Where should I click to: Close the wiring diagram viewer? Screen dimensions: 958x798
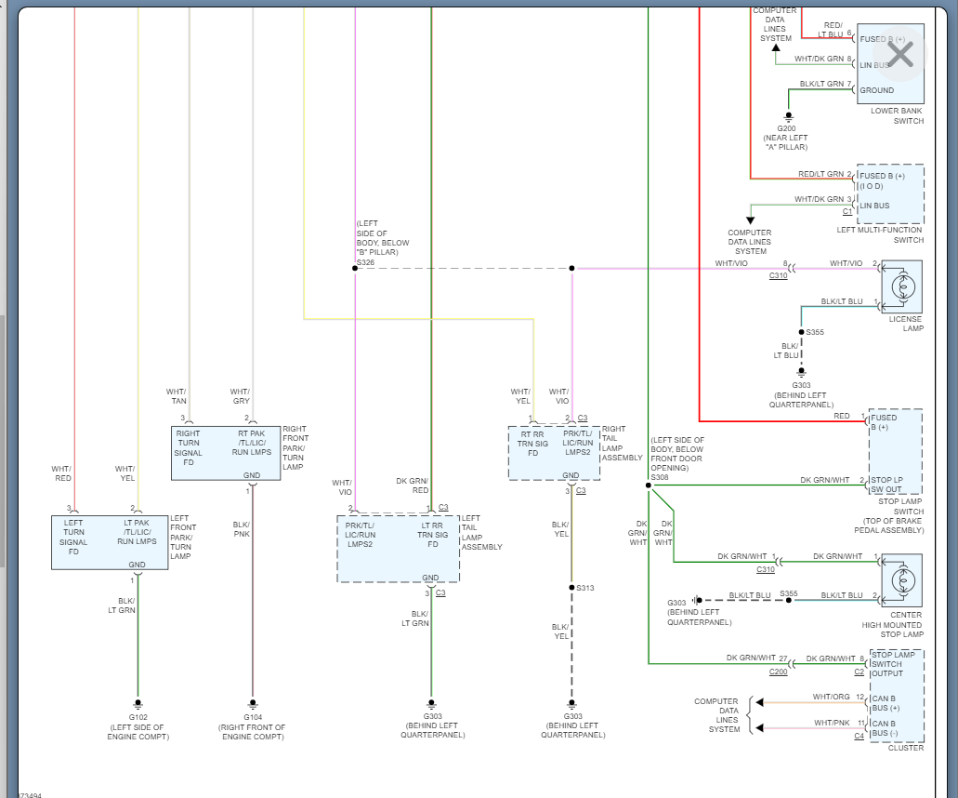[900, 54]
